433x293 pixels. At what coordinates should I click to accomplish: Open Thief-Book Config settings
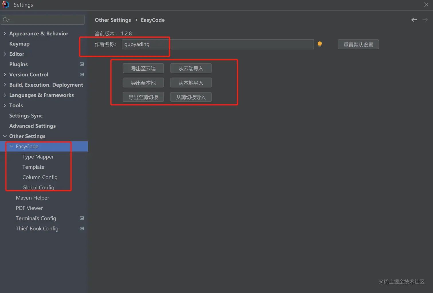(37, 229)
